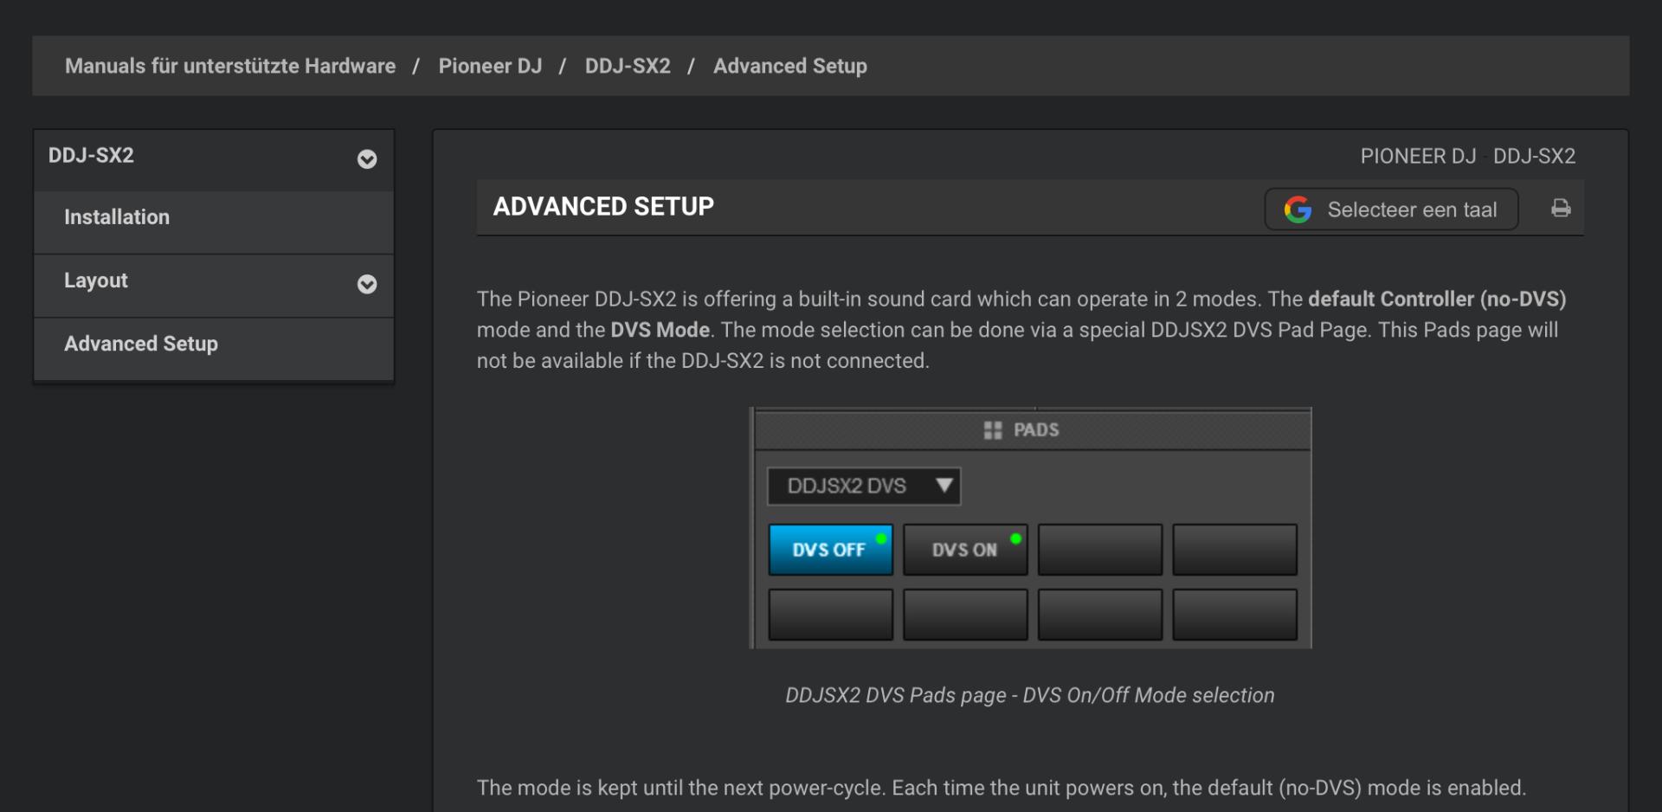The image size is (1662, 812).
Task: Toggle the DVS OFF pad
Action: [x=830, y=549]
